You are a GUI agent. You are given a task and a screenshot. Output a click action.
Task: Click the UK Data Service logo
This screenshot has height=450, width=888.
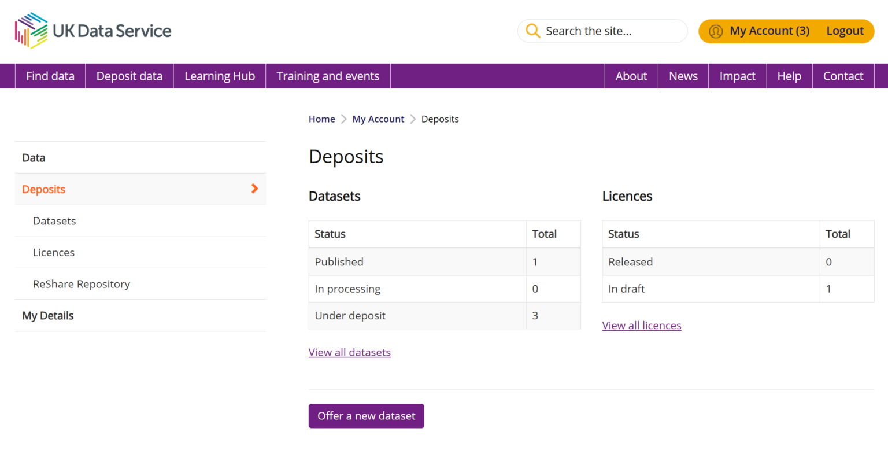[x=92, y=29]
